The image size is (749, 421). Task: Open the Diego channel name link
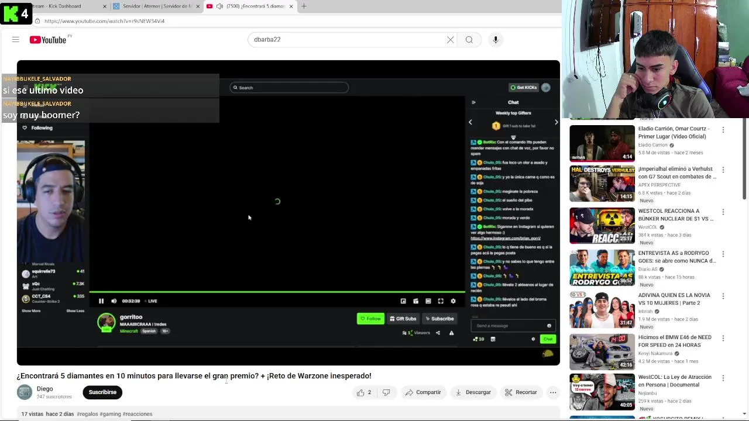click(x=44, y=389)
